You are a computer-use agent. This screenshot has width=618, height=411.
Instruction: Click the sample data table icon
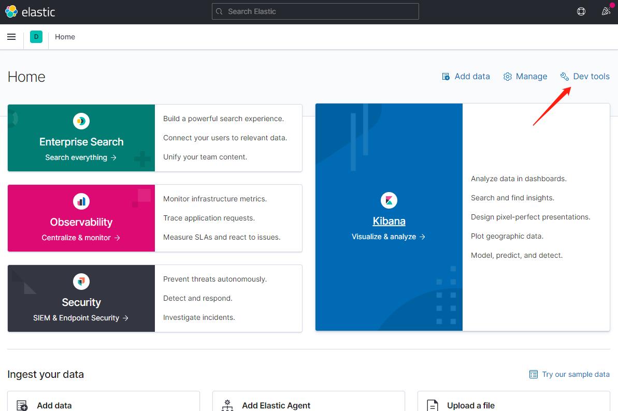click(x=533, y=374)
